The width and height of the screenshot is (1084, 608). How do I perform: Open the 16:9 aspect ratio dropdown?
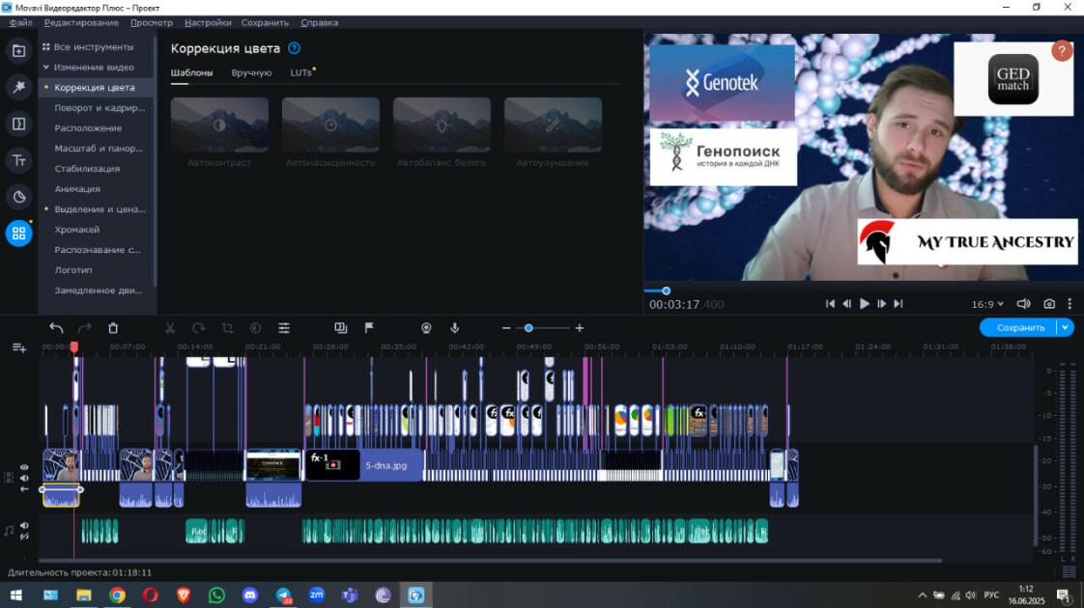[987, 304]
